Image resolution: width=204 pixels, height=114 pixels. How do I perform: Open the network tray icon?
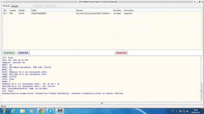[184, 111]
